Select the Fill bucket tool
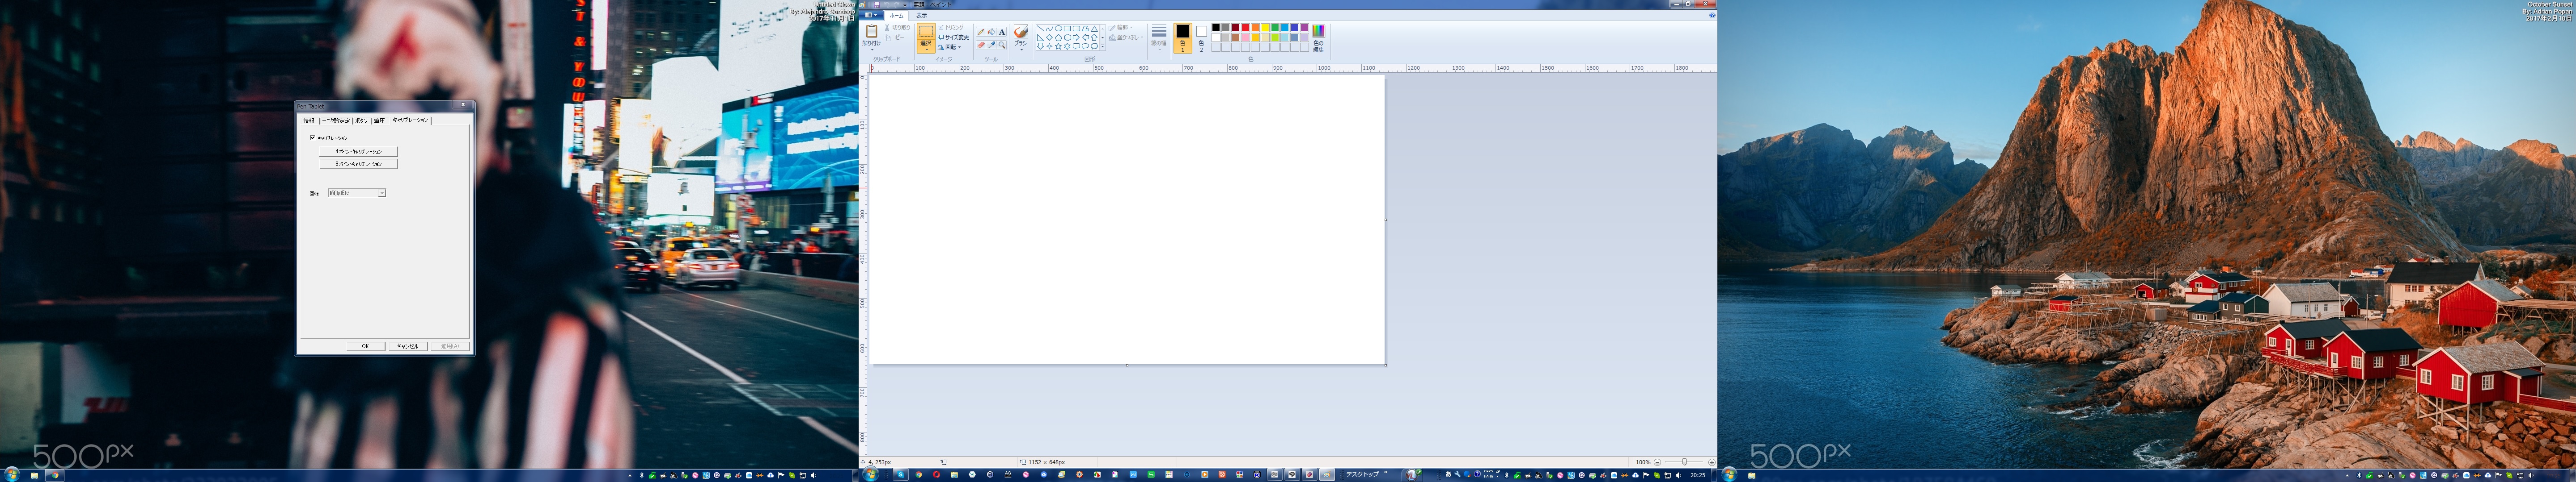 [991, 32]
